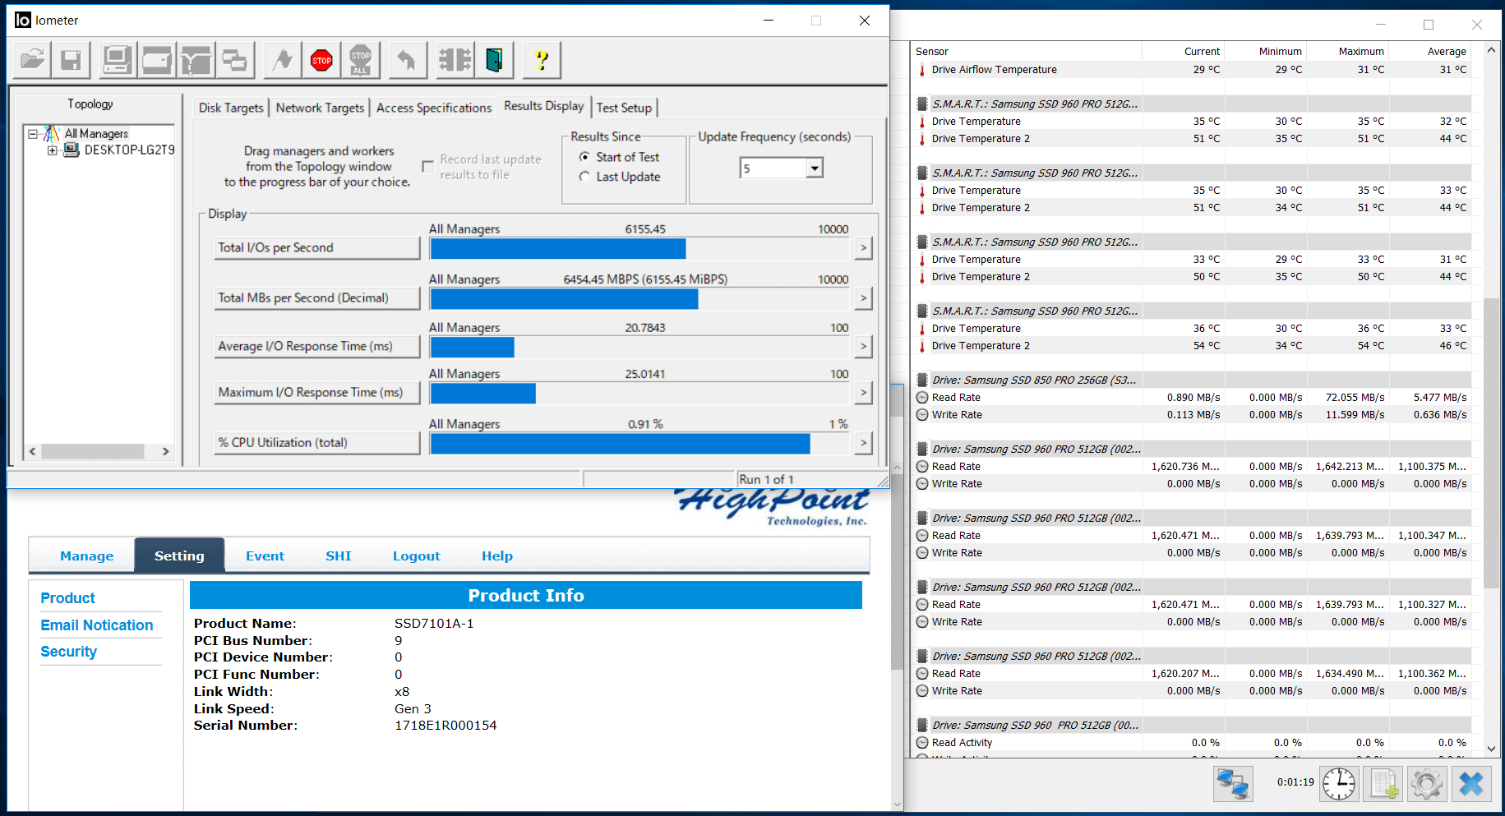This screenshot has width=1505, height=816.
Task: Save the test configuration with floppy icon
Action: click(71, 60)
